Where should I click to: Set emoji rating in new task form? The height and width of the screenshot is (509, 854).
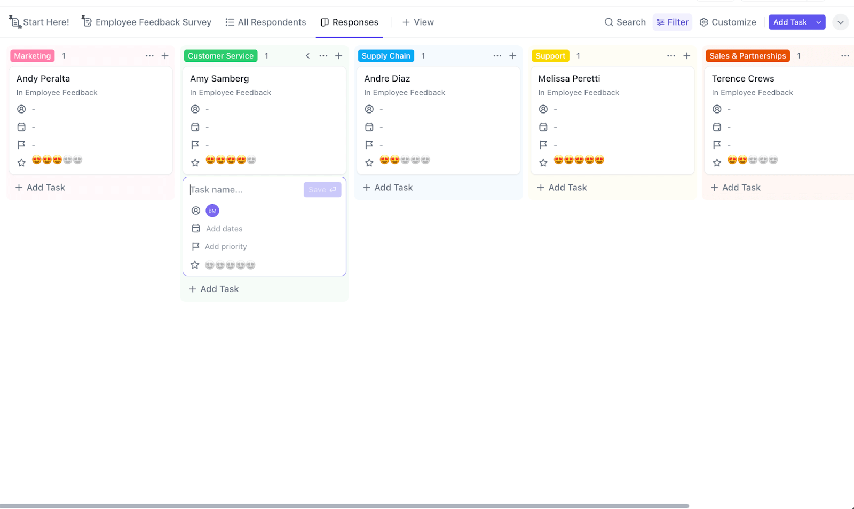pos(230,265)
